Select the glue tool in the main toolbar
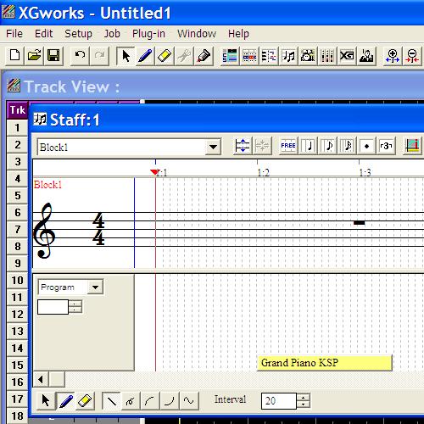The width and height of the screenshot is (424, 424). (x=204, y=56)
